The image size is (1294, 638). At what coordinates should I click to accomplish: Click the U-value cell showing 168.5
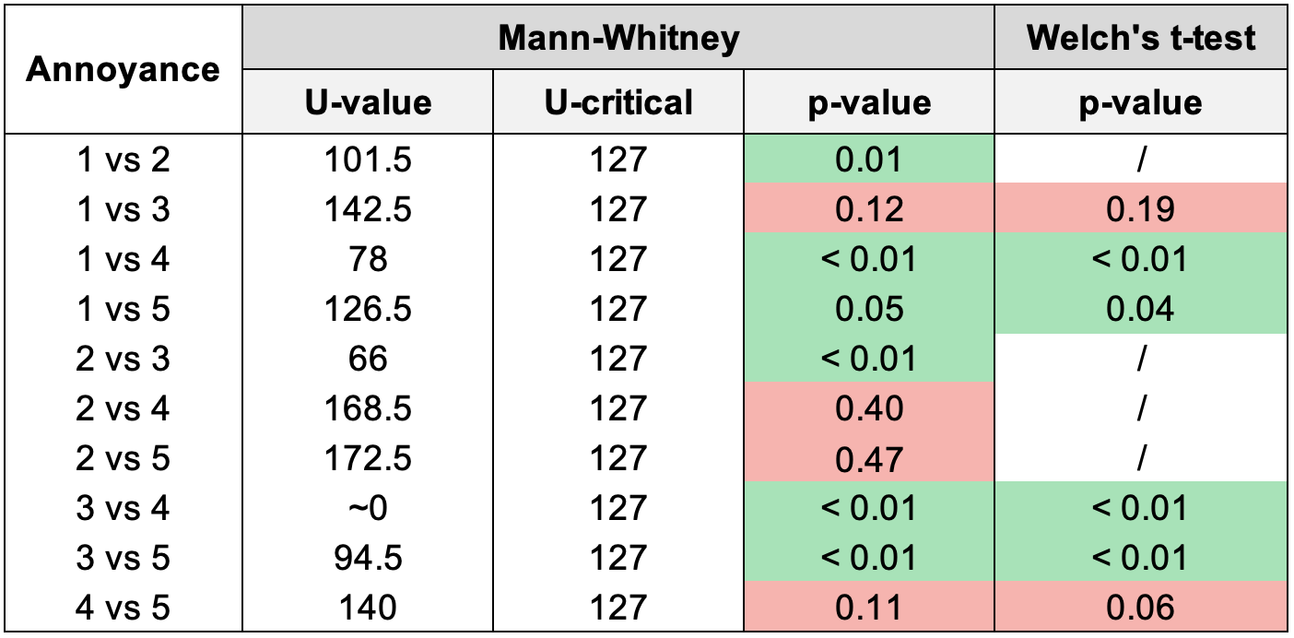[x=368, y=408]
